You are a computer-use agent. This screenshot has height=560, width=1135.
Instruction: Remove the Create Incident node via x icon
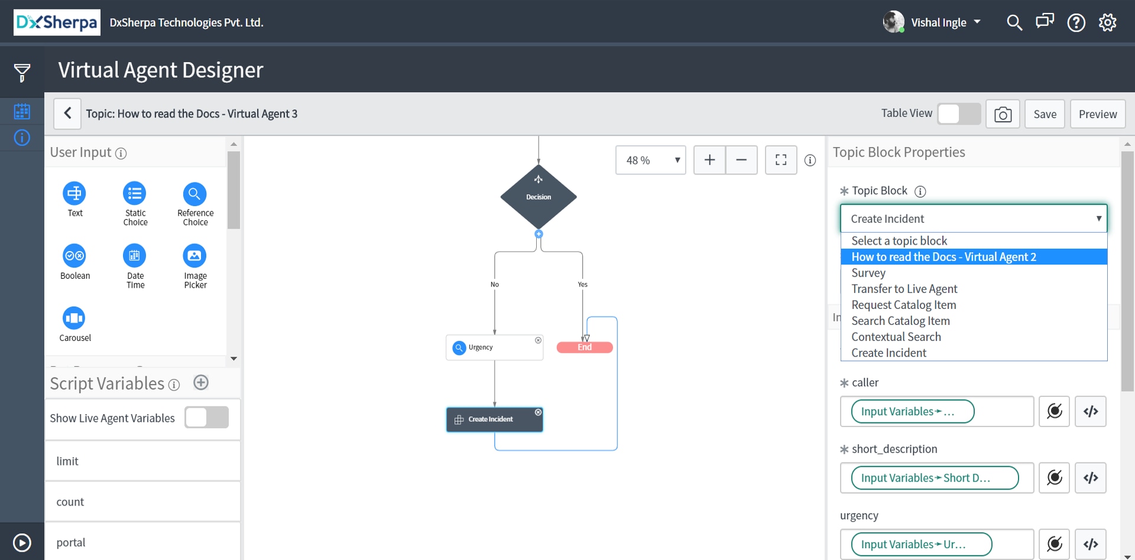point(538,412)
